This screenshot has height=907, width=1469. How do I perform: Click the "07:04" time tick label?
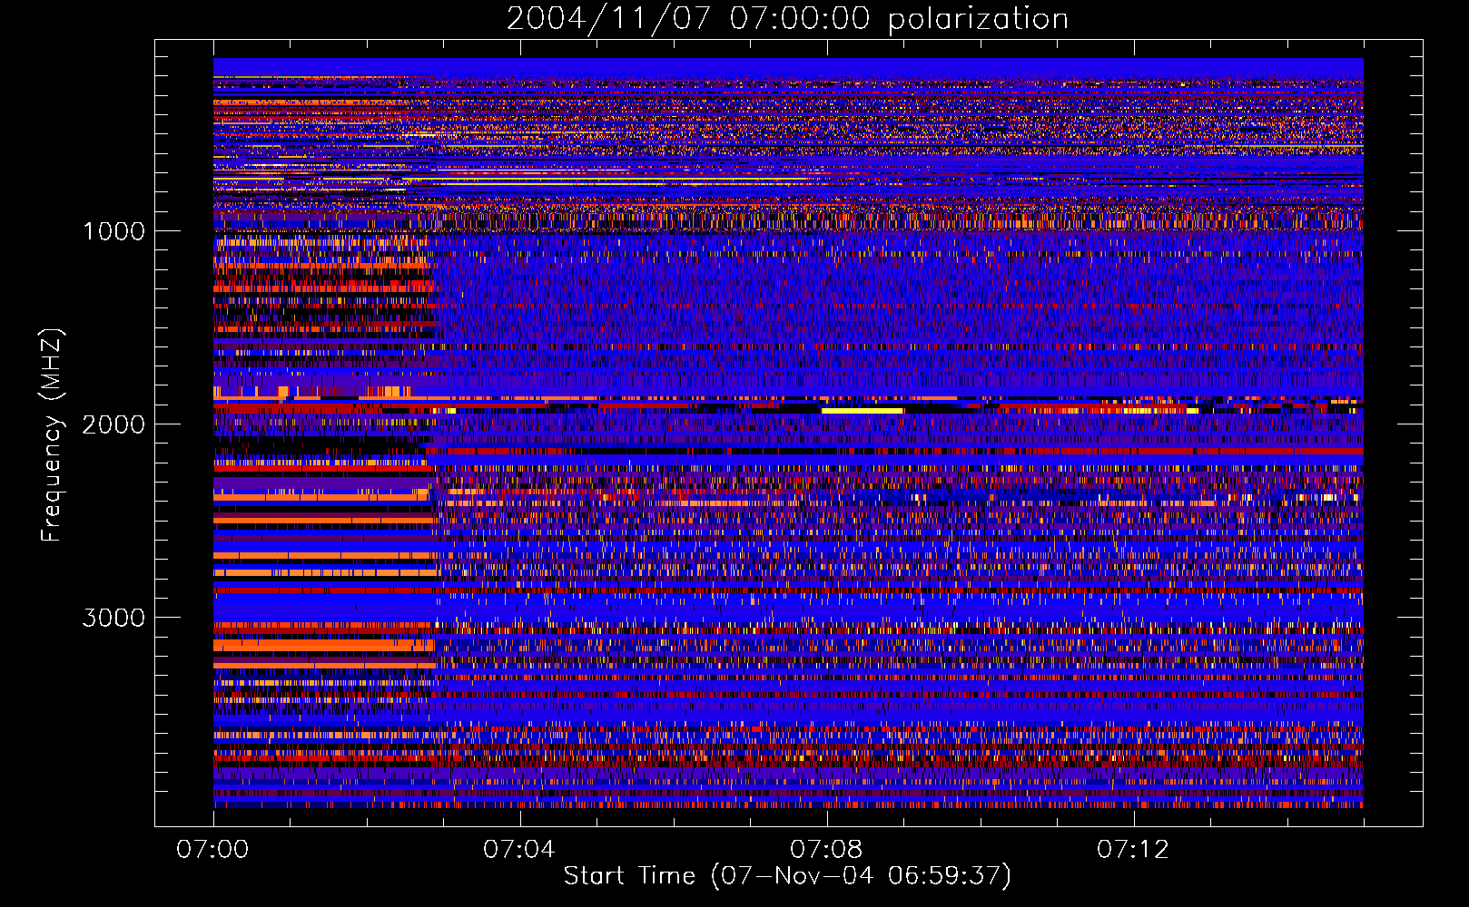[519, 849]
